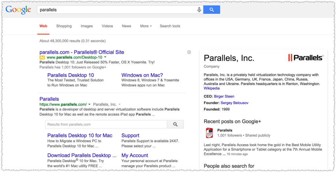
Task: Click the Google logo
Action: [18, 10]
